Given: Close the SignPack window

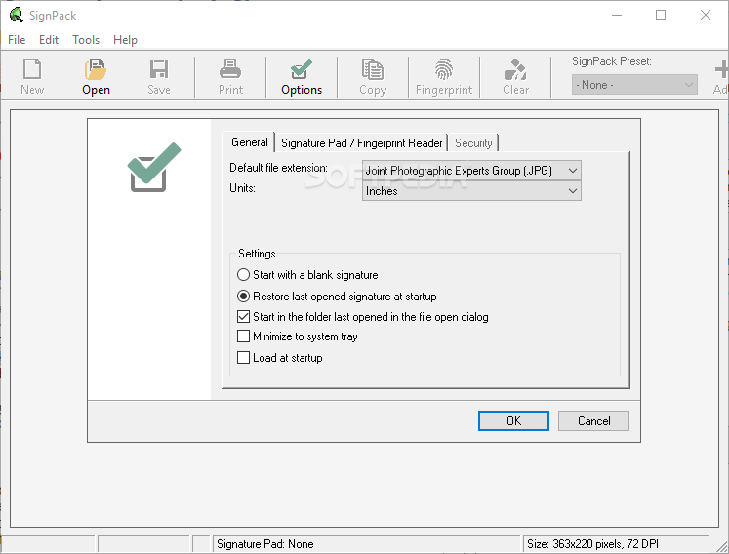Looking at the screenshot, I should tap(706, 15).
